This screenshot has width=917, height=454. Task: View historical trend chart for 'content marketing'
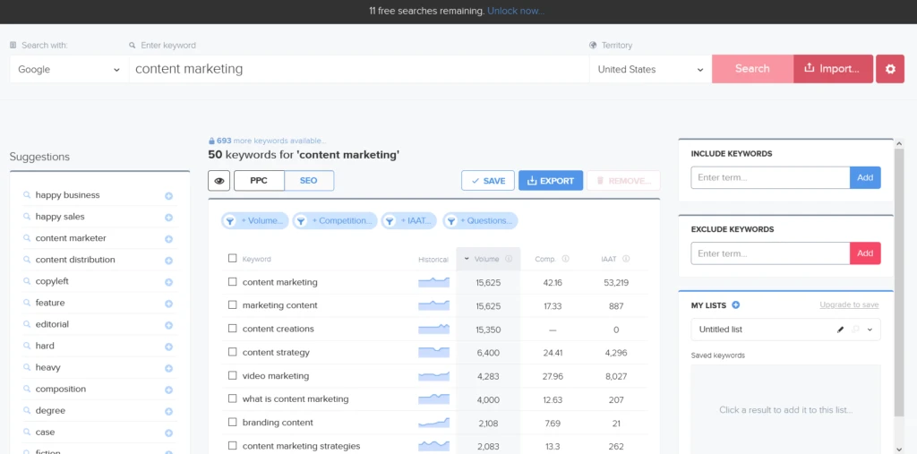(433, 283)
